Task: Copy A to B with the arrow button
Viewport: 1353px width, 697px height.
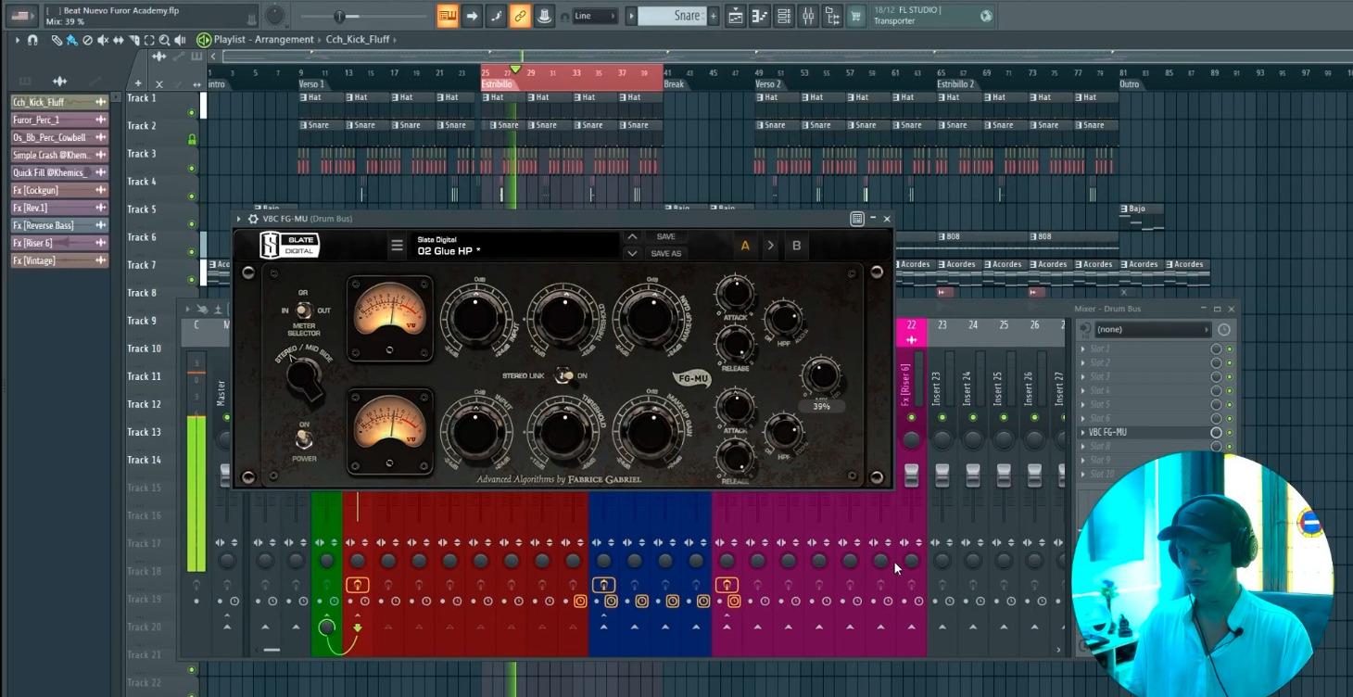Action: click(770, 246)
